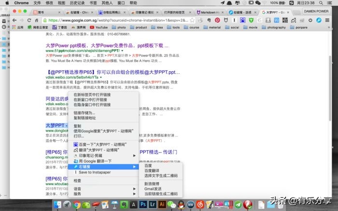
Task: Switch to the 右键搜 - 选项 tab
Action: (242, 12)
